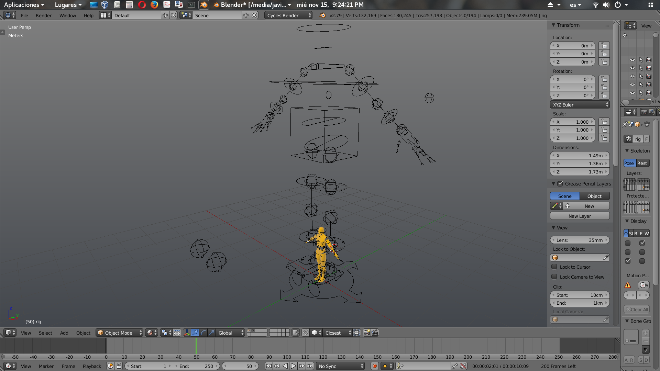
Task: Collapse the Transform panel
Action: (553, 25)
